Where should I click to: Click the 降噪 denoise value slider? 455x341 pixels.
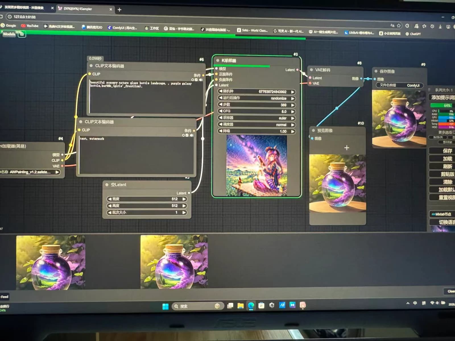[257, 131]
